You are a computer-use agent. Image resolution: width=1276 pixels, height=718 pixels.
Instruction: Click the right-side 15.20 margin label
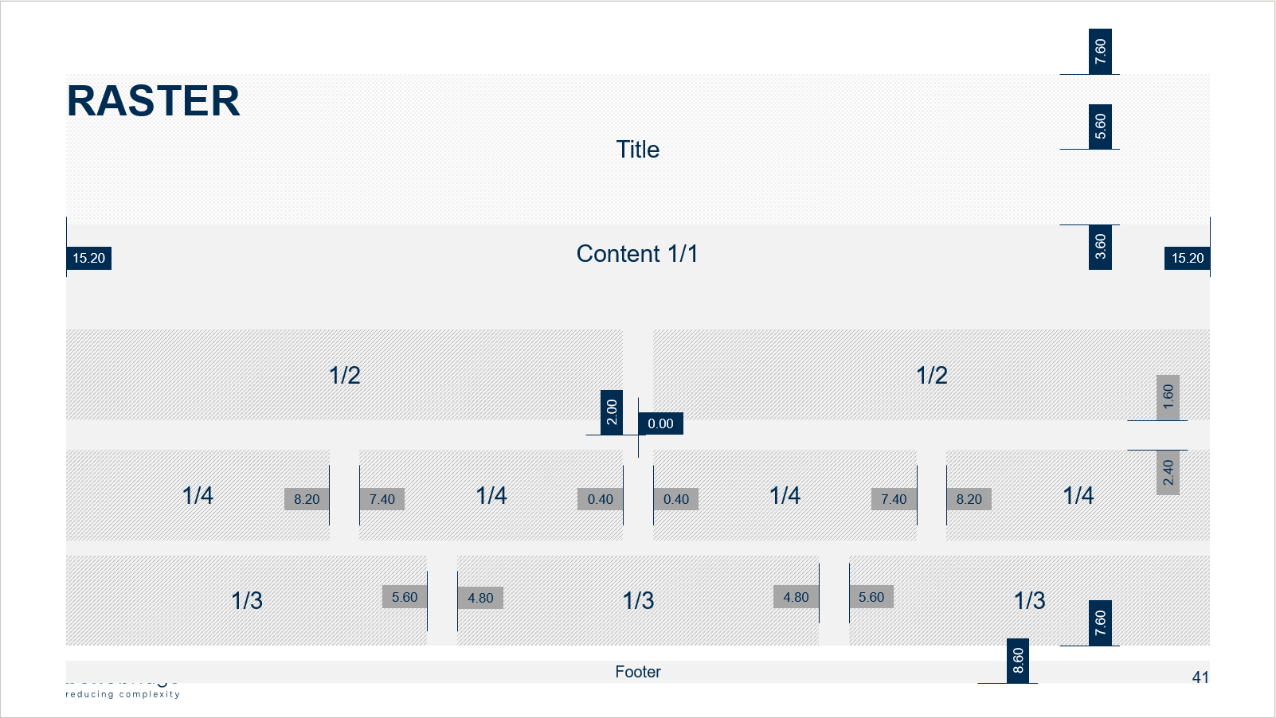1187,258
